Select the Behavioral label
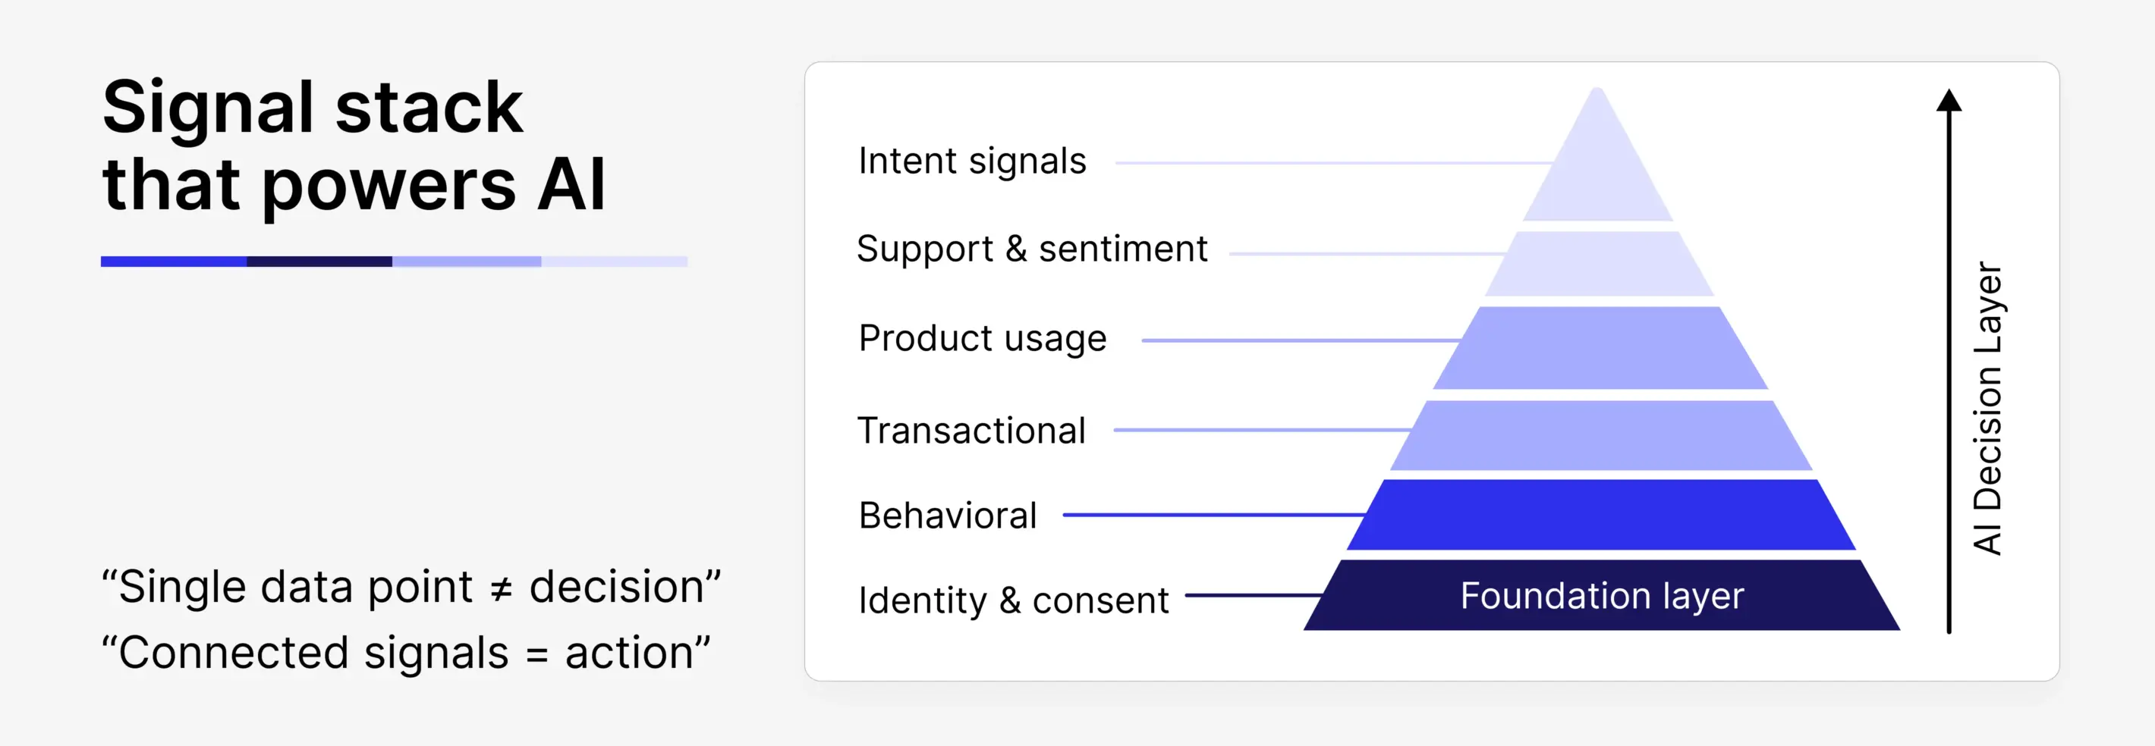The image size is (2155, 746). pyautogui.click(x=948, y=516)
